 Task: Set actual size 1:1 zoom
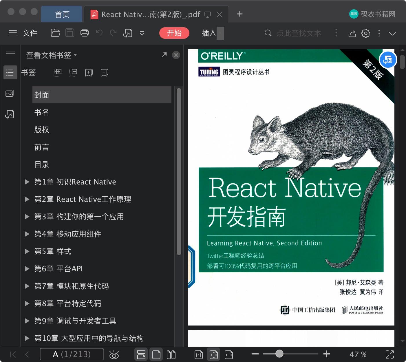(x=199, y=355)
